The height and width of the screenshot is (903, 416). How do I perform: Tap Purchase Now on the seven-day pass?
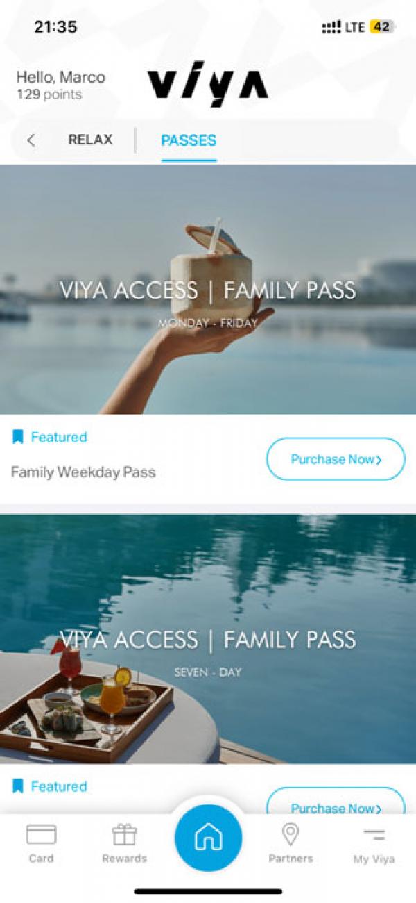tap(336, 801)
